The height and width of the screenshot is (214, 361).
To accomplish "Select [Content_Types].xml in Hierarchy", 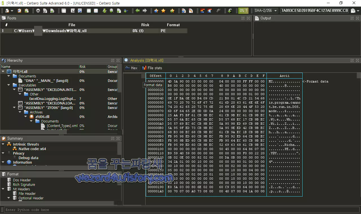I will [x=62, y=126].
